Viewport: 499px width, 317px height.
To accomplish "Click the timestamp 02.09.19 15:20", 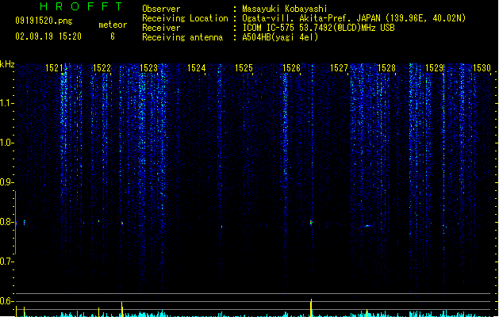I will 48,36.
